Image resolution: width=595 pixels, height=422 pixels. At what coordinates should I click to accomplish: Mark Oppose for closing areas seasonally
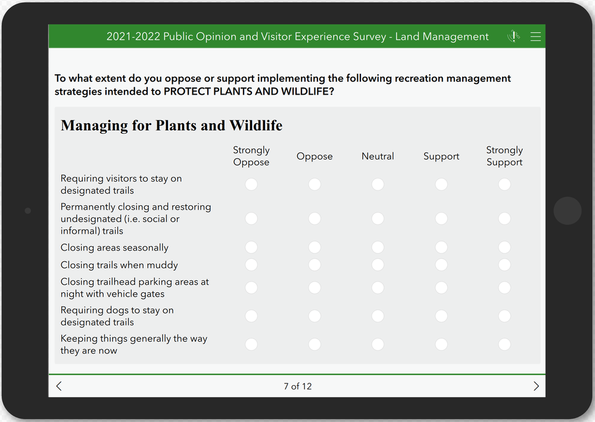coord(314,248)
